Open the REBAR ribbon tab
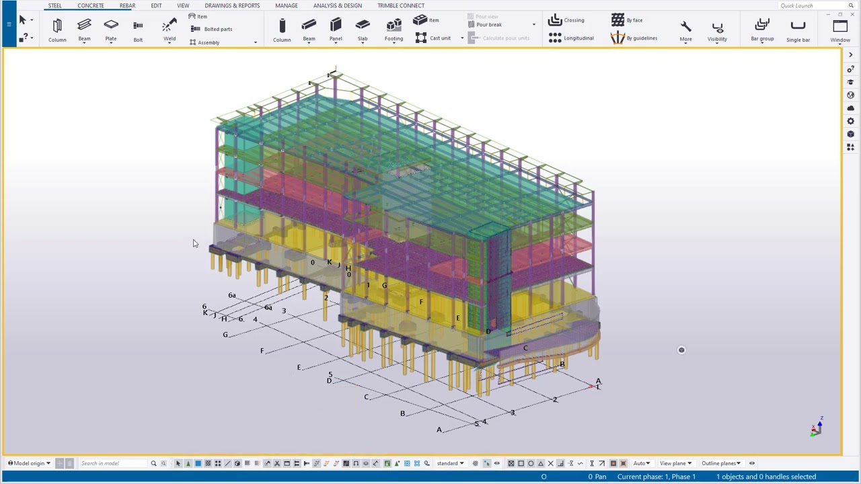 (127, 5)
